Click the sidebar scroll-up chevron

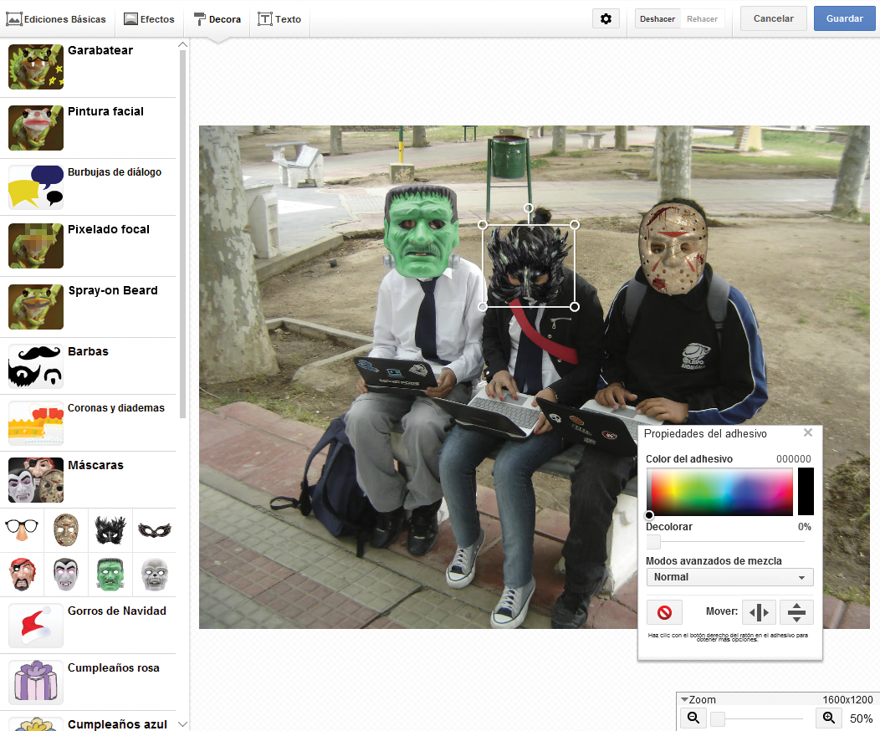tap(182, 44)
